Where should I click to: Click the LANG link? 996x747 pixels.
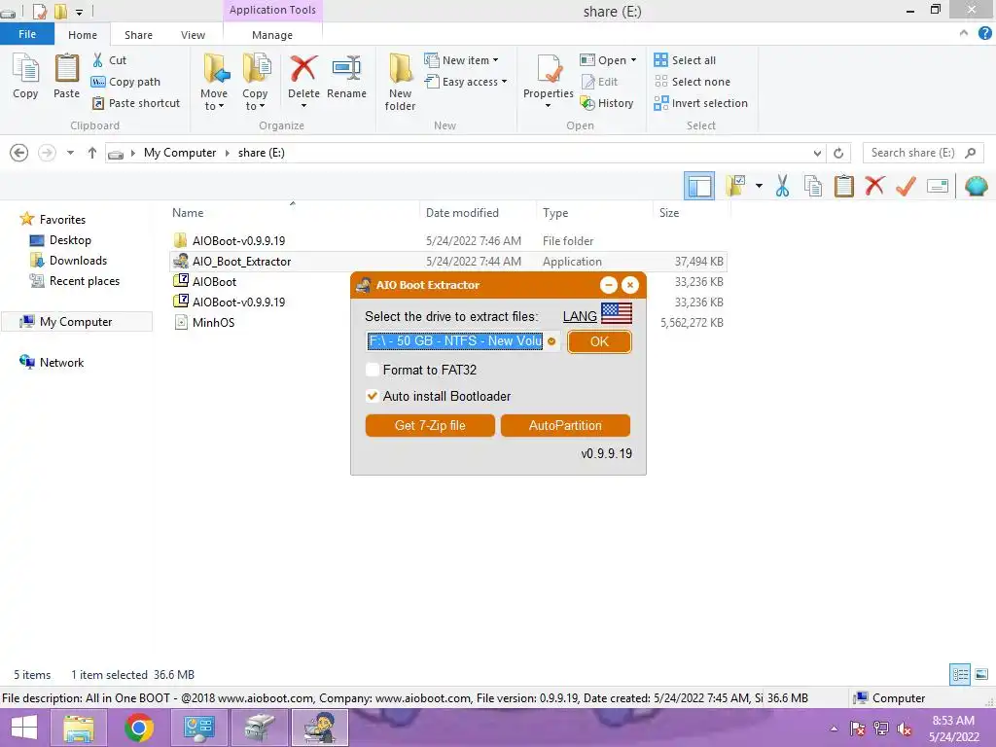click(580, 316)
